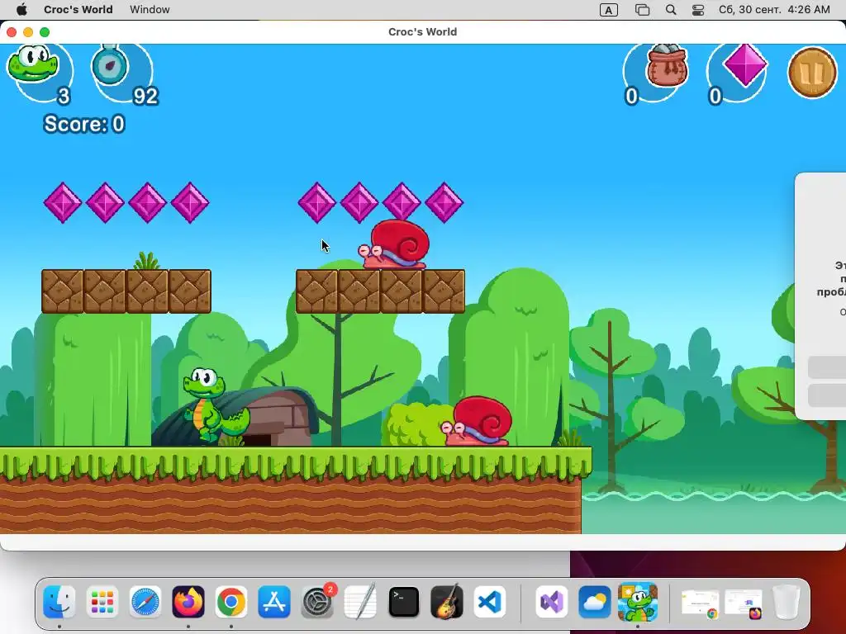Open Spotlight search
The image size is (846, 634).
point(671,10)
